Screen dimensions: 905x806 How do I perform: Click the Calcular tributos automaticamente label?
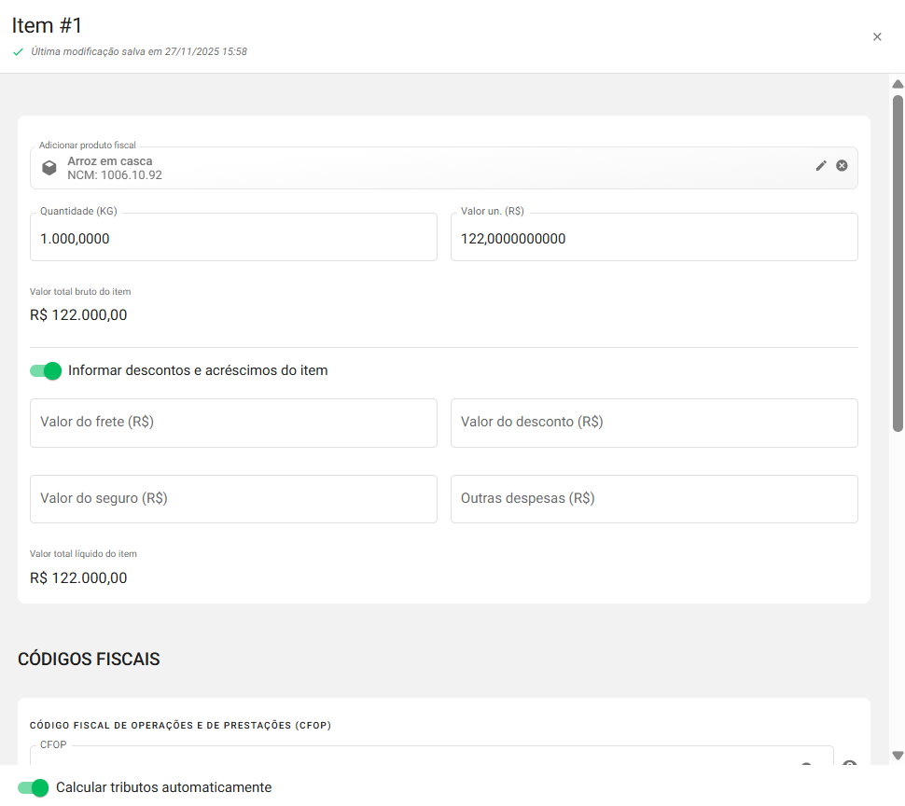click(163, 787)
